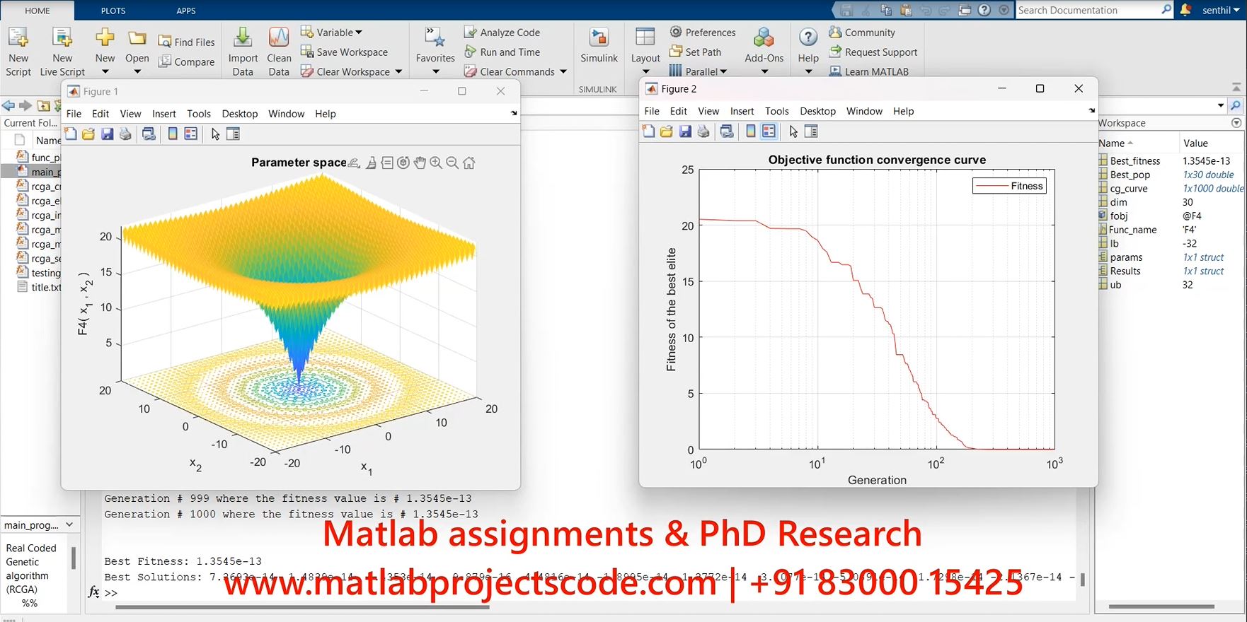Click the Save Figure icon in Figure 2 toolbar
The width and height of the screenshot is (1247, 622).
pos(685,131)
